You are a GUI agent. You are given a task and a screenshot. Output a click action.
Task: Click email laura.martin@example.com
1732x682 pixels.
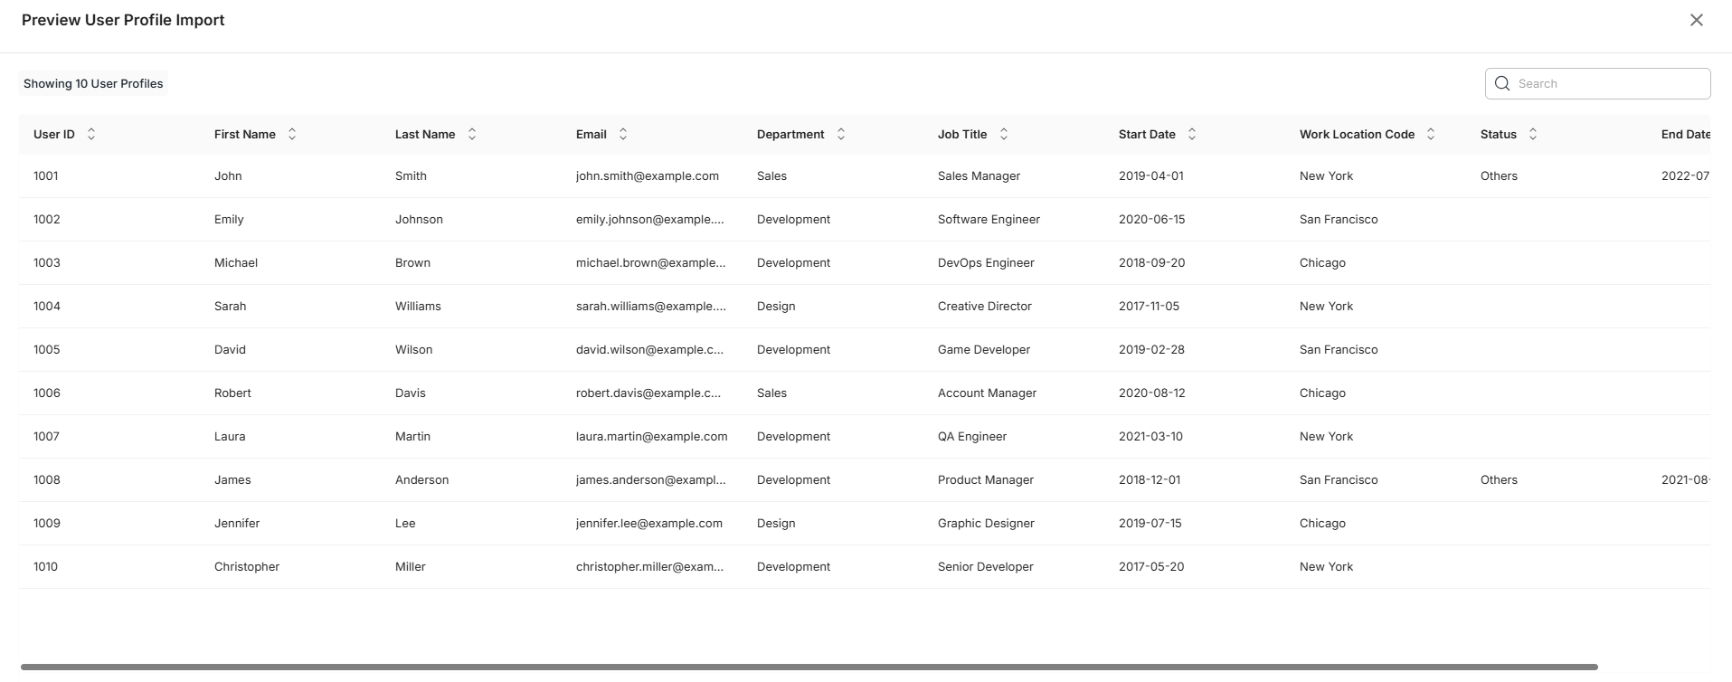(652, 436)
